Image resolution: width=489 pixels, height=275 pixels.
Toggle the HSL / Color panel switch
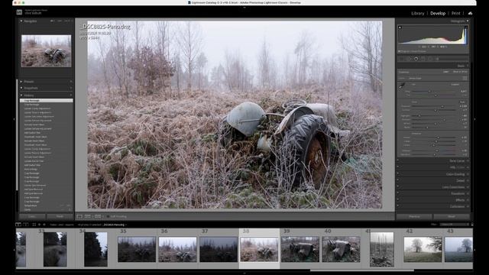pyautogui.click(x=398, y=167)
